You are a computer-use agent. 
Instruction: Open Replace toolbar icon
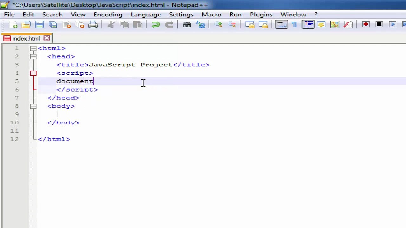click(x=200, y=25)
